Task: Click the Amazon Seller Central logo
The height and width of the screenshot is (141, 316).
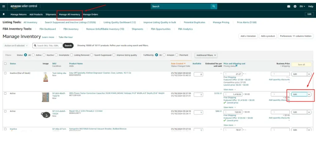Action: click(x=24, y=6)
